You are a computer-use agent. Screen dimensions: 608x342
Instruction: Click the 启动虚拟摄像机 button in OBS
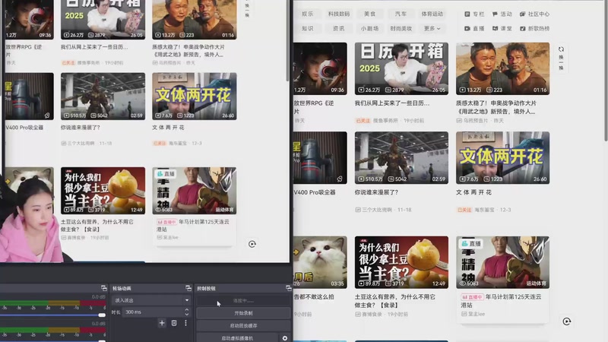click(237, 338)
